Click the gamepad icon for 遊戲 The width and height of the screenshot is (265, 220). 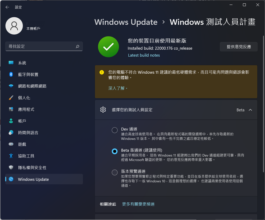pyautogui.click(x=11, y=144)
